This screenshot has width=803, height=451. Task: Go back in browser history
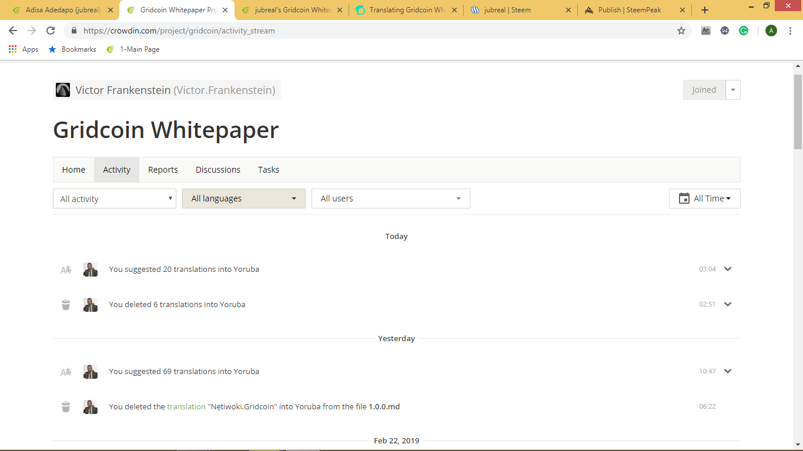[x=13, y=31]
